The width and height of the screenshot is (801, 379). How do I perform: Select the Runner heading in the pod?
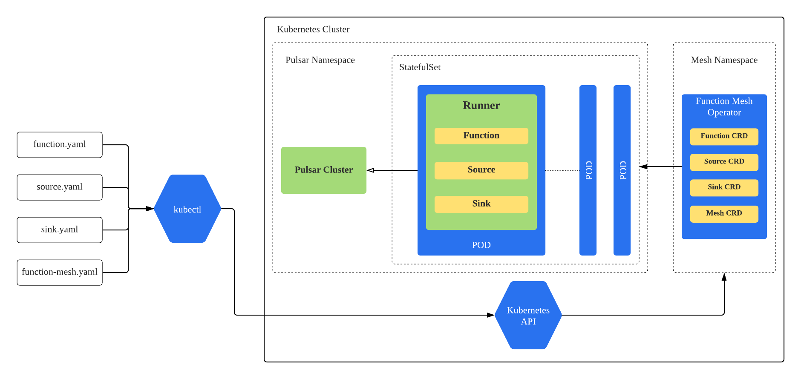[x=481, y=105]
